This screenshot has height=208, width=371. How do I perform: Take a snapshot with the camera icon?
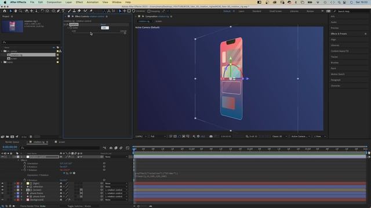(x=211, y=136)
